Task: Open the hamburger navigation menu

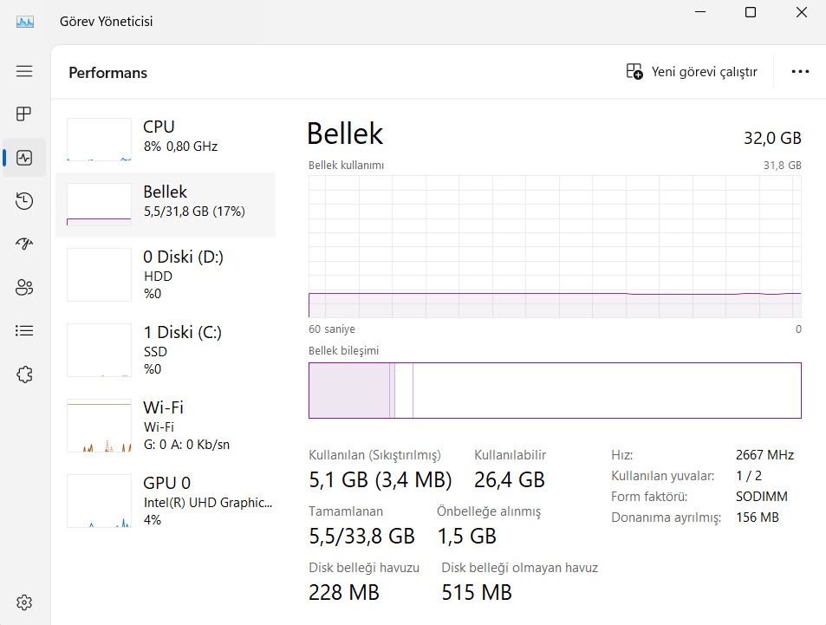Action: click(x=24, y=71)
